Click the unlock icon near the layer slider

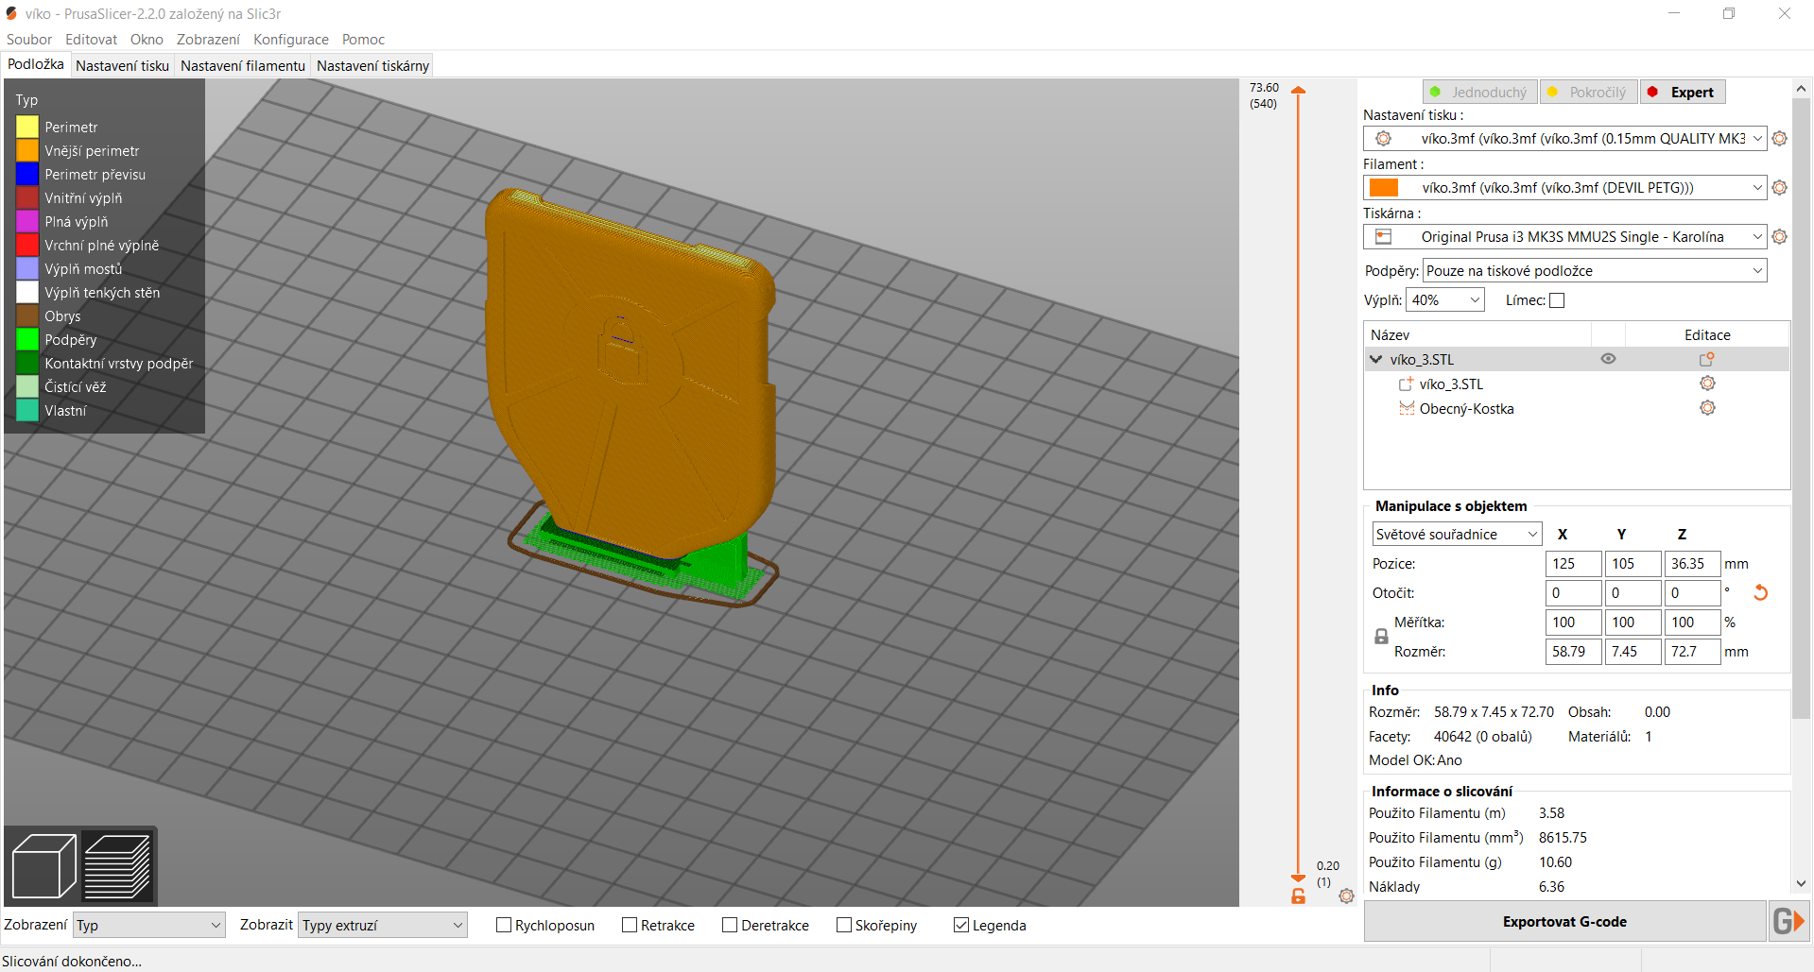tap(1296, 895)
